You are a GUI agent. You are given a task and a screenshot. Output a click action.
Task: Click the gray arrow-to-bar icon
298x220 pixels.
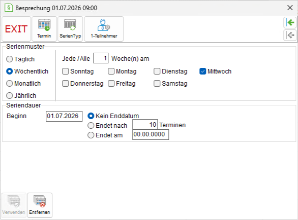click(x=290, y=35)
